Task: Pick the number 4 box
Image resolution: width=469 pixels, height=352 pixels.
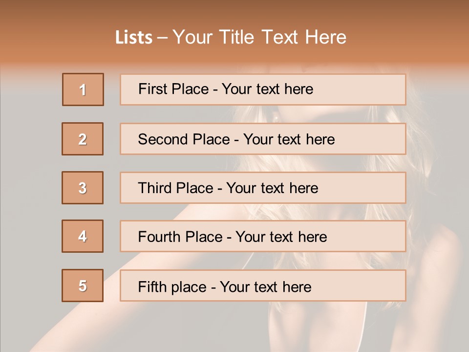Action: [x=83, y=237]
